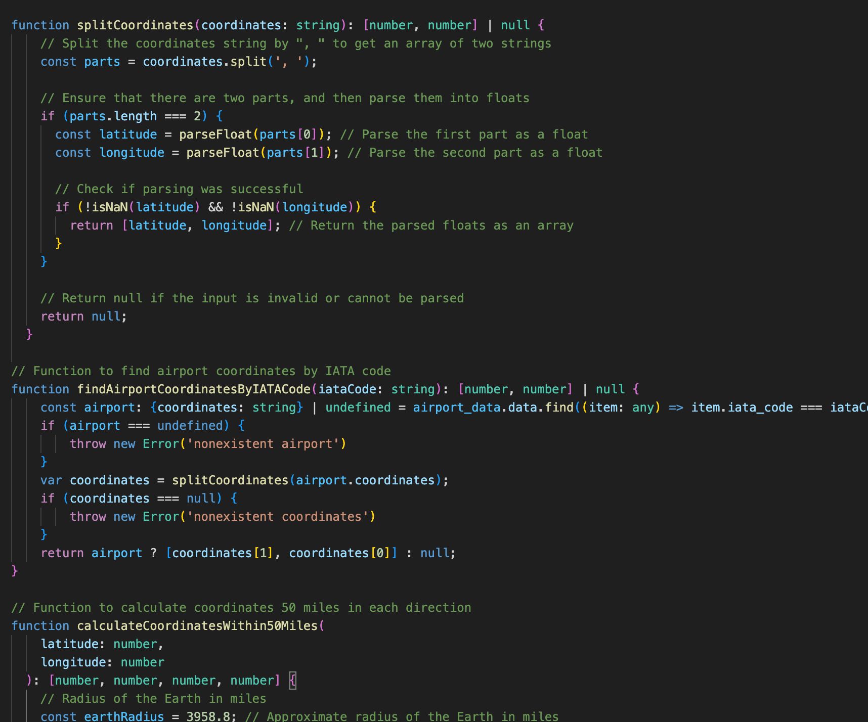The width and height of the screenshot is (868, 722).
Task: Click 'Error' before 'nonexistent coordinates'
Action: [161, 517]
